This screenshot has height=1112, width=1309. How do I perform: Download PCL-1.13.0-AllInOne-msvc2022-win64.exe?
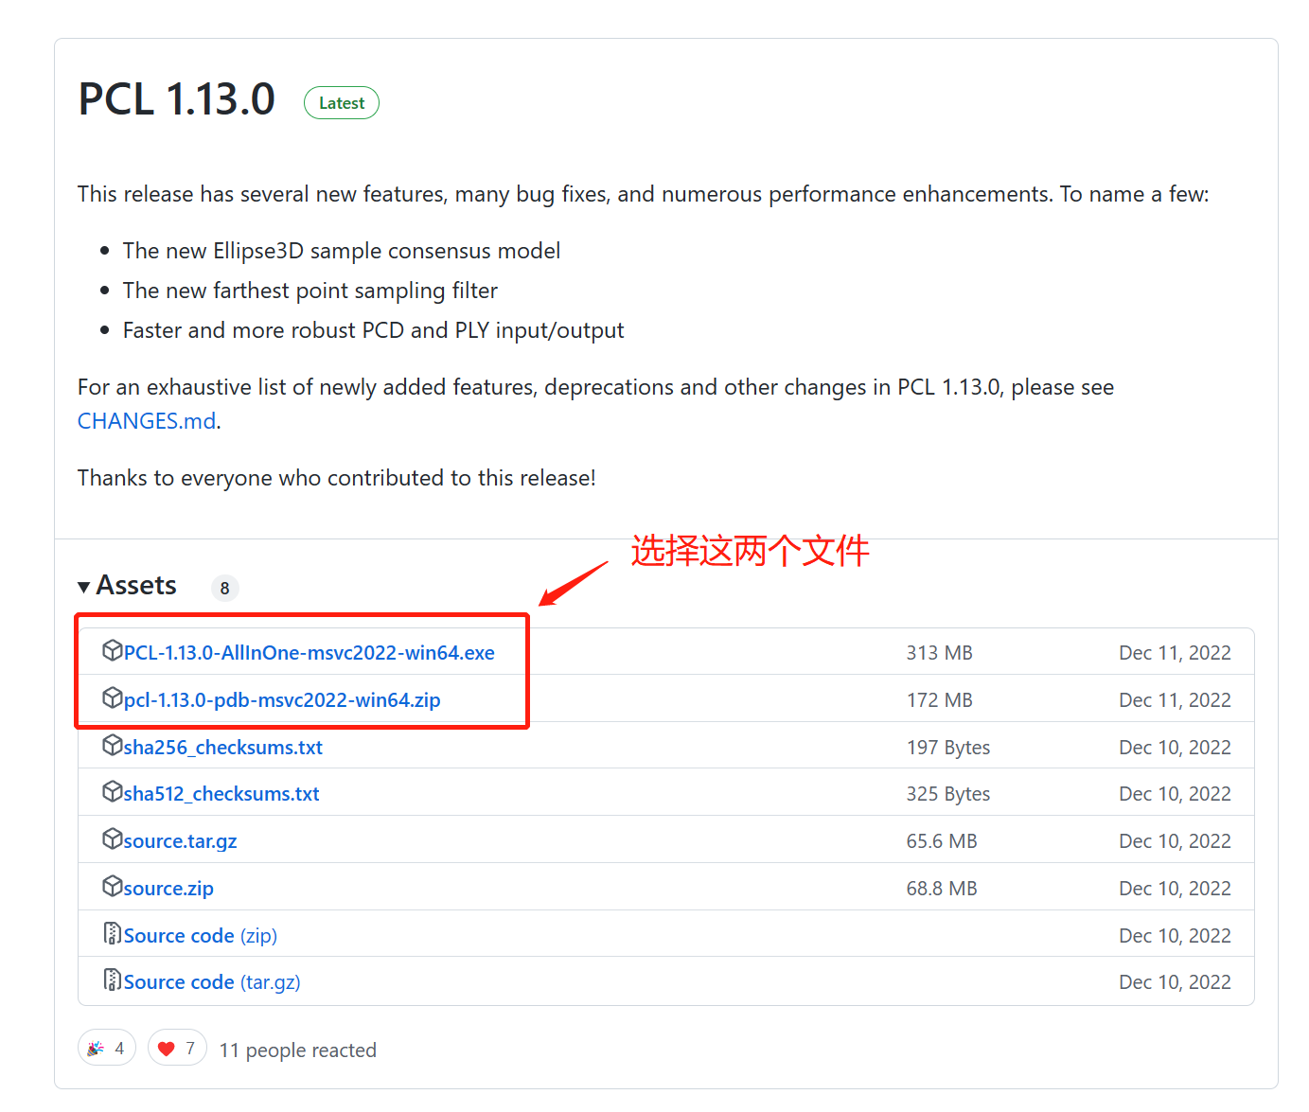pos(309,653)
